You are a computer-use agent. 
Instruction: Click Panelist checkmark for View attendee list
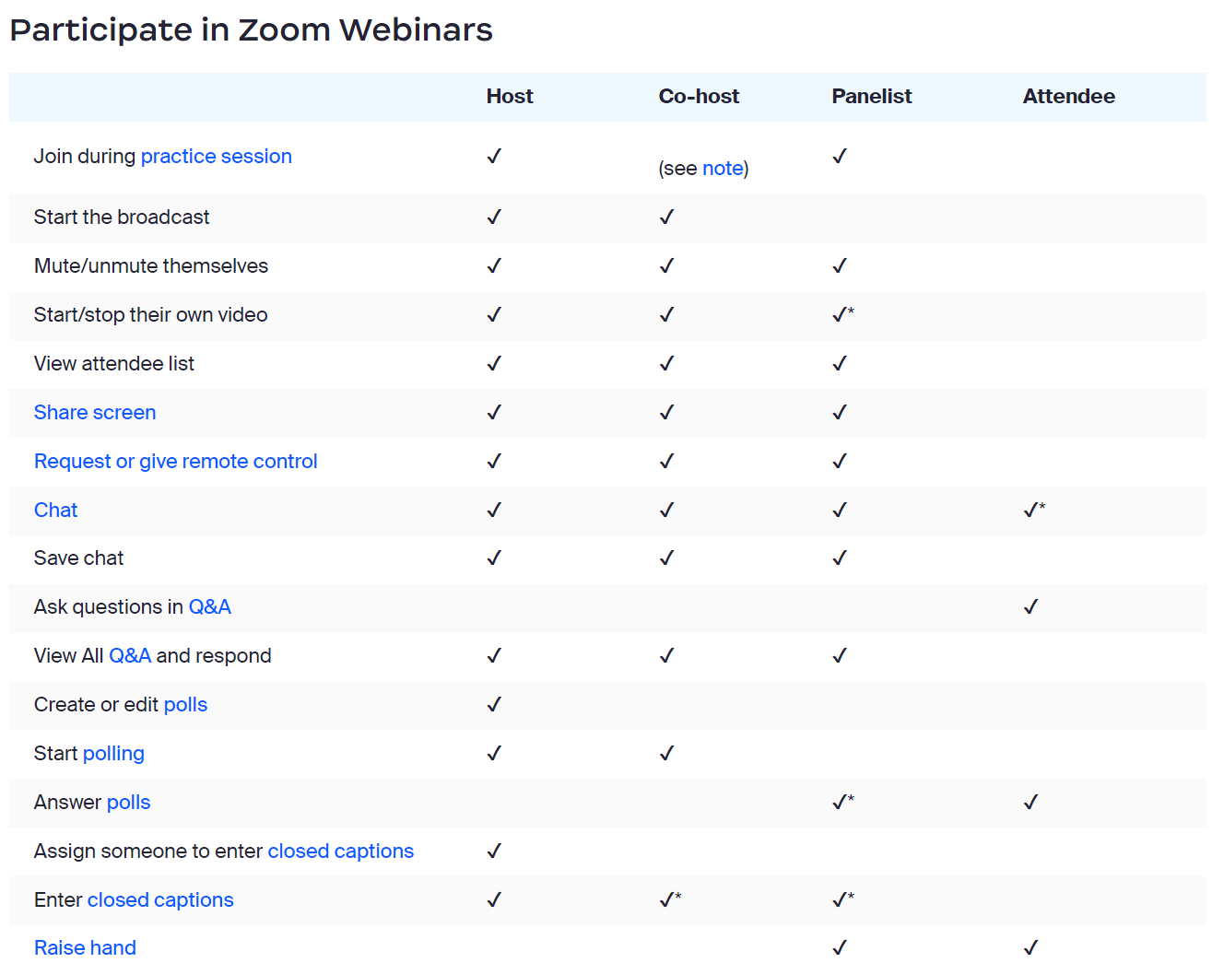pyautogui.click(x=840, y=363)
